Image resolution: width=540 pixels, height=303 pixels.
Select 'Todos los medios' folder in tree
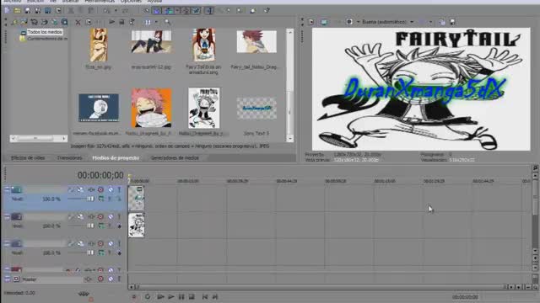click(x=45, y=32)
